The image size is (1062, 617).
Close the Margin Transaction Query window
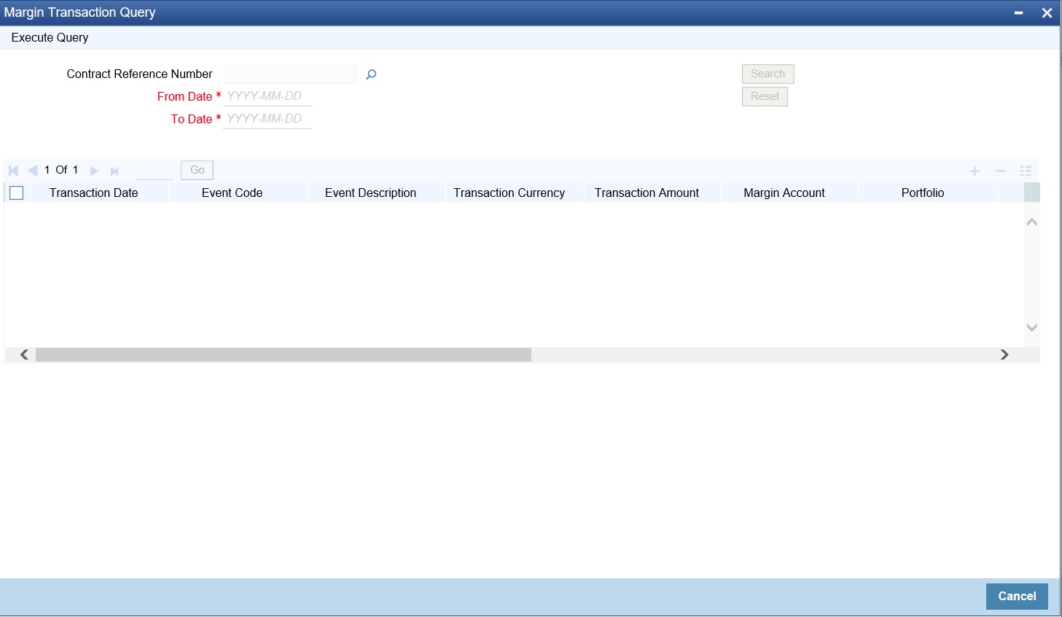[1047, 12]
